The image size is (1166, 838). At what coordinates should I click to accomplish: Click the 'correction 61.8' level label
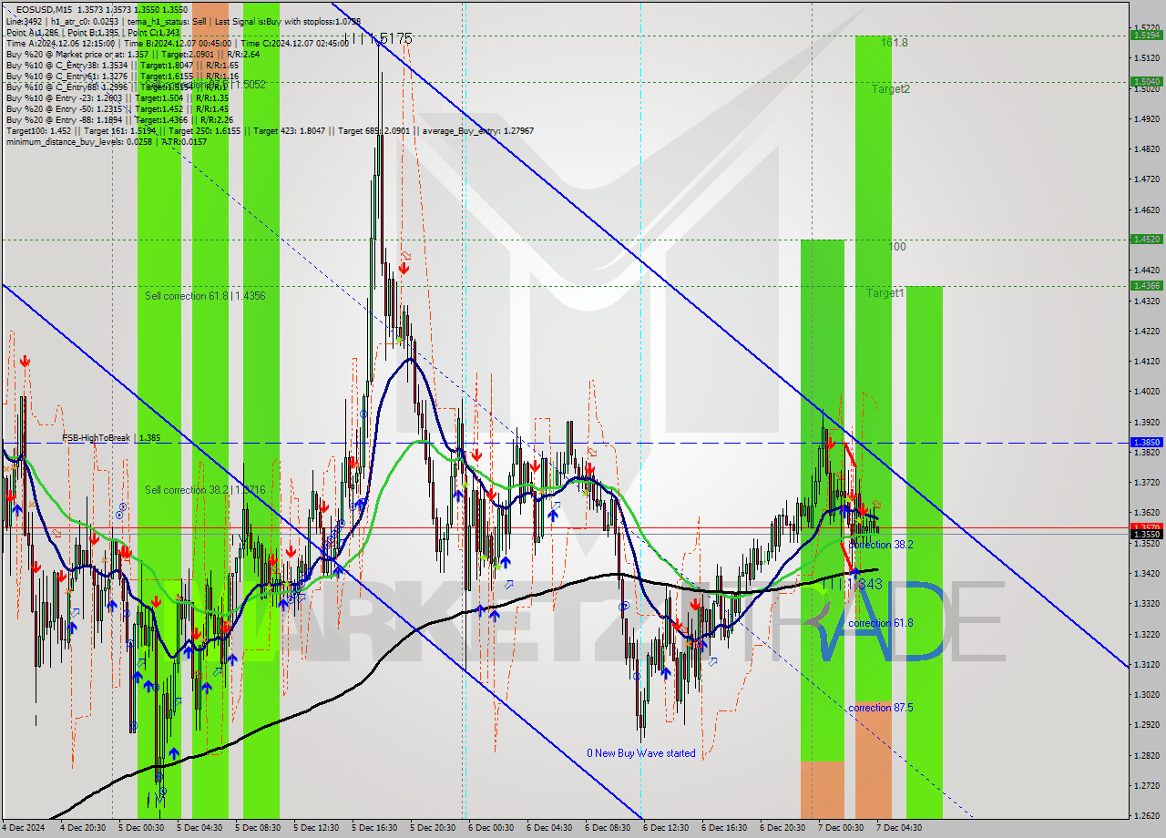[881, 623]
